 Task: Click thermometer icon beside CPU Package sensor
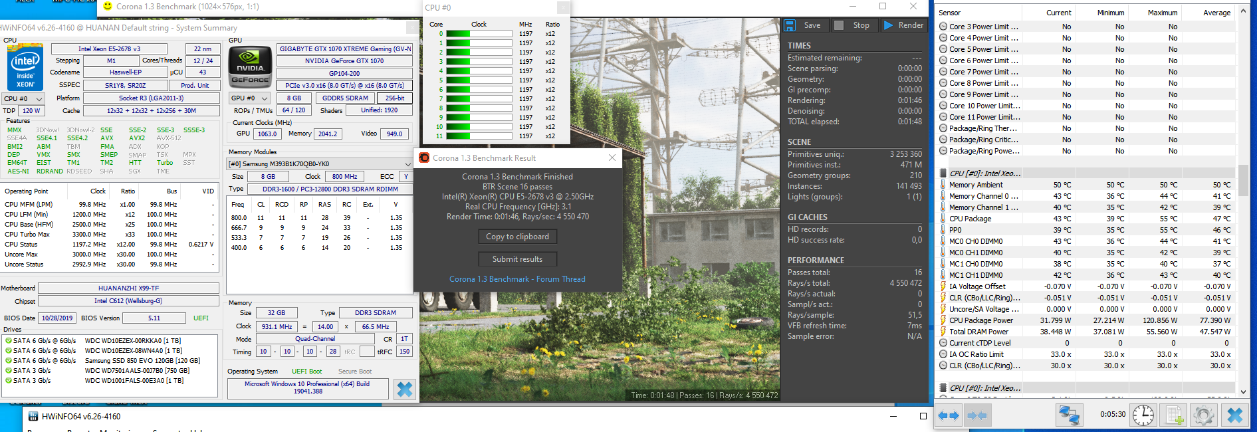(943, 219)
